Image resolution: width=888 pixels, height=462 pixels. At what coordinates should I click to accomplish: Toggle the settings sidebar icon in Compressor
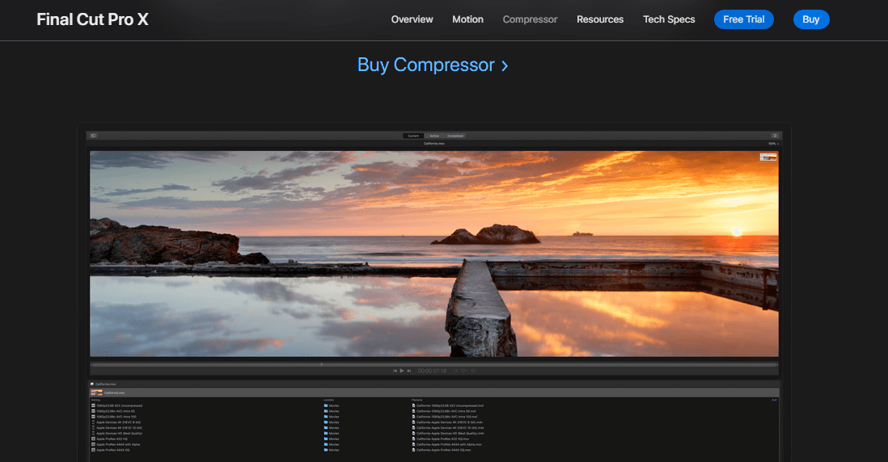pos(94,136)
